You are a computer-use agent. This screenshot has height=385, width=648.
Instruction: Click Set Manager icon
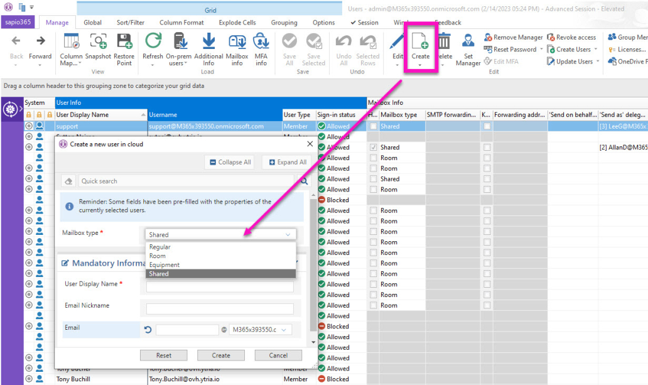[468, 41]
